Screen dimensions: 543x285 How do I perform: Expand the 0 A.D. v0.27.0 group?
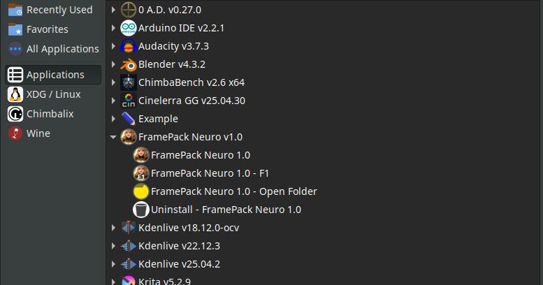click(x=113, y=10)
